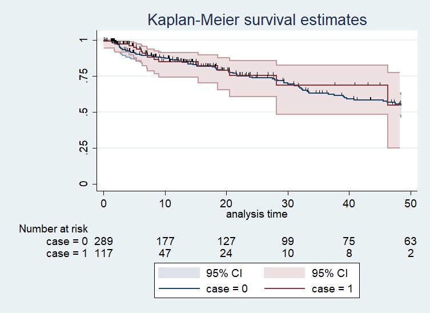Image resolution: width=430 pixels, height=313 pixels.
Task: Click the 177 at-risk count
Action: click(165, 240)
